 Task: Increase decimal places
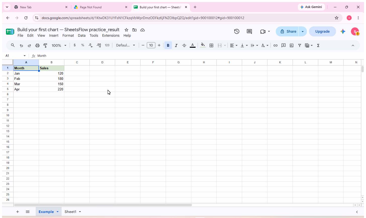pyautogui.click(x=99, y=45)
